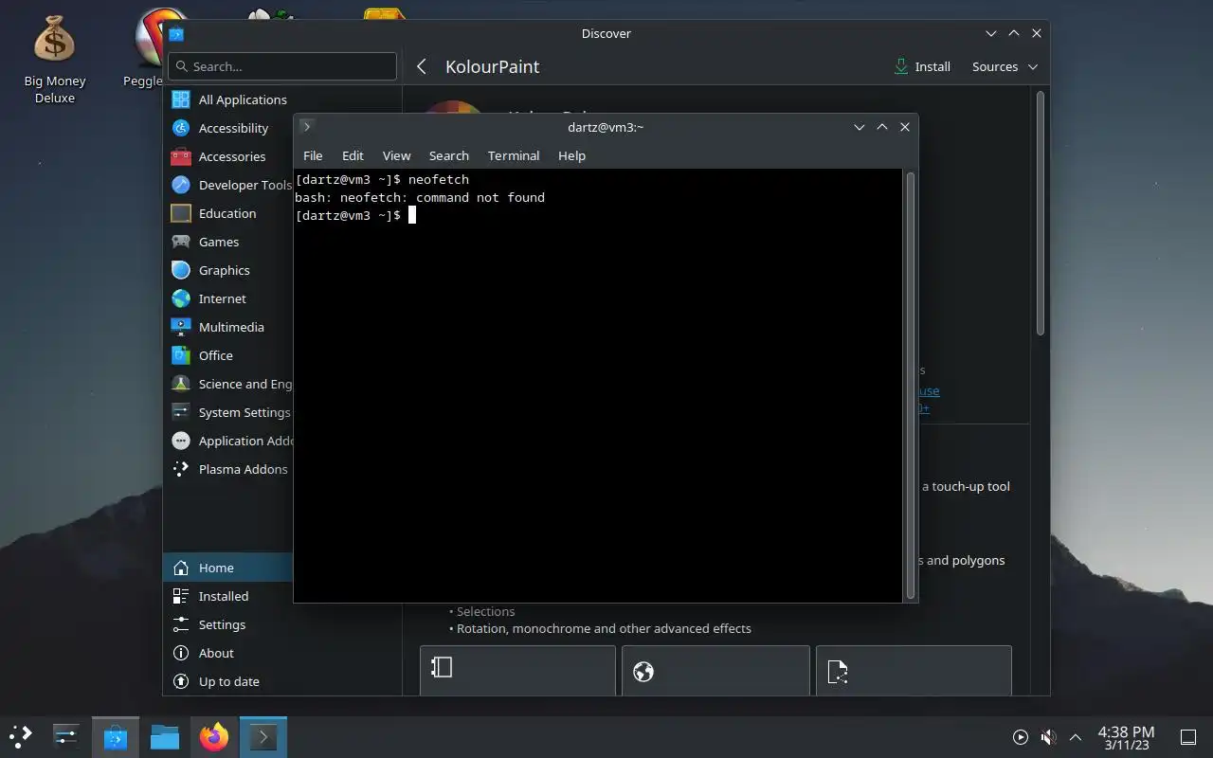The width and height of the screenshot is (1213, 758).
Task: Click the muted volume tray icon
Action: [1048, 737]
